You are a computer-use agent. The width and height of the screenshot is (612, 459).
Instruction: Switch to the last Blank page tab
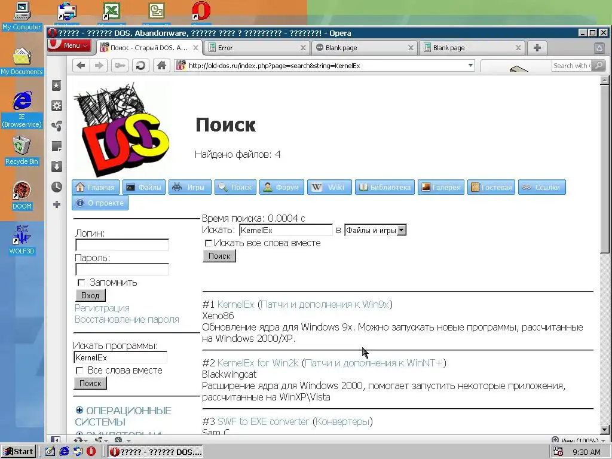(x=472, y=48)
